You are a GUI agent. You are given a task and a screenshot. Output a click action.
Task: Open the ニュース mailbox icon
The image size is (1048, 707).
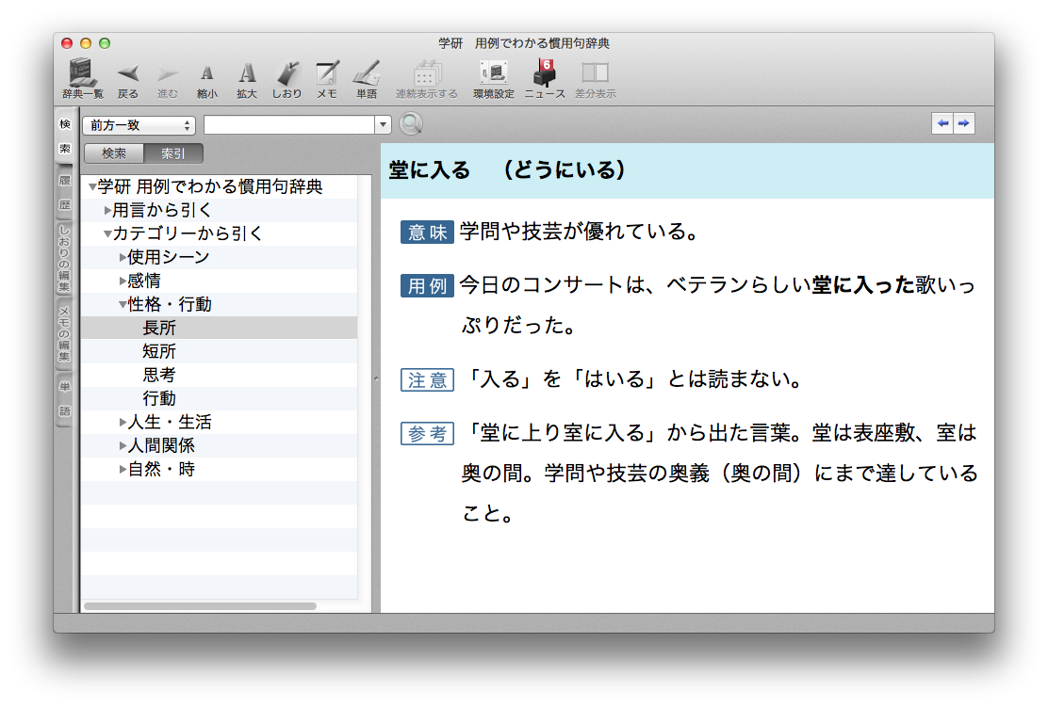(x=545, y=73)
